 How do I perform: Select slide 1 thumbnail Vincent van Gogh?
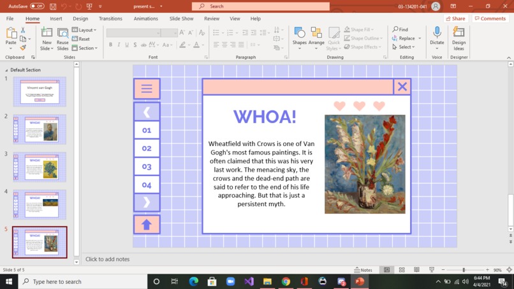point(40,92)
